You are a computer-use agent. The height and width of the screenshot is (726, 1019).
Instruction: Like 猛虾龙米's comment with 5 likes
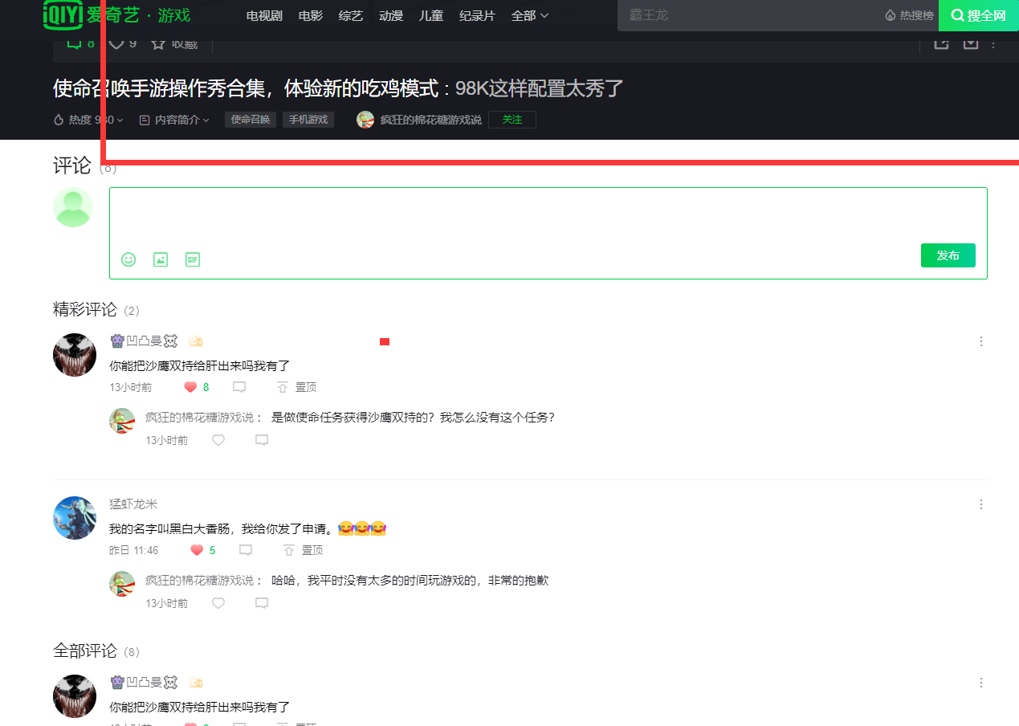coord(197,550)
